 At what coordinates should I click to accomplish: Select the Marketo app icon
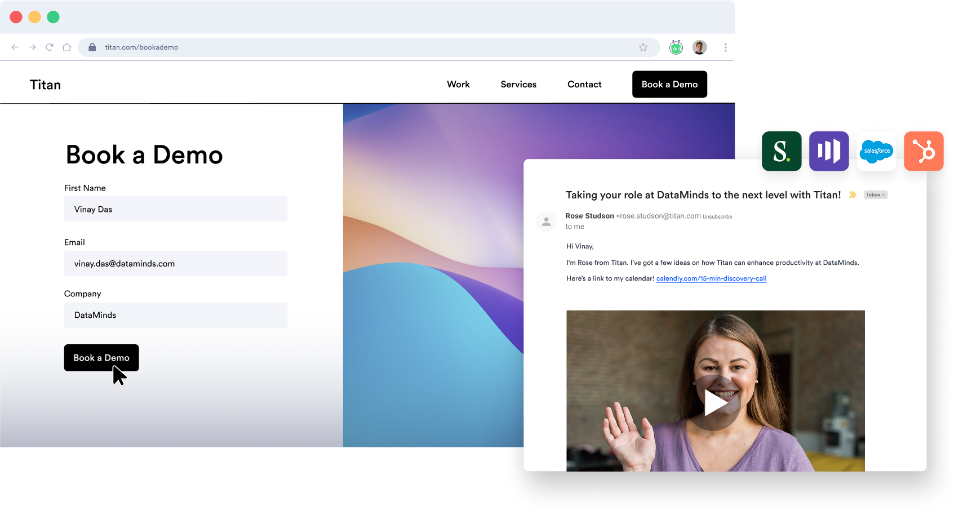tap(829, 150)
